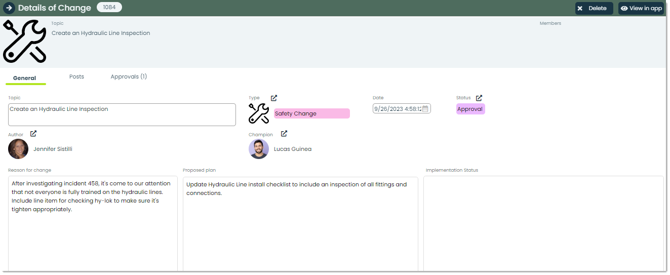Click the arrow icon beside Details of Change
Screen dimensions: 670x275
pyautogui.click(x=9, y=8)
